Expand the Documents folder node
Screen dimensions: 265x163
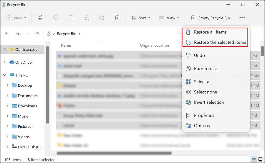7,95
